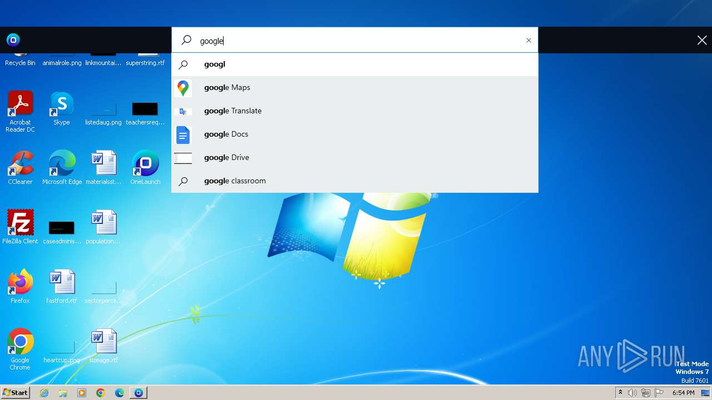Select the Skype desktop icon
712x400 pixels.
(x=62, y=109)
